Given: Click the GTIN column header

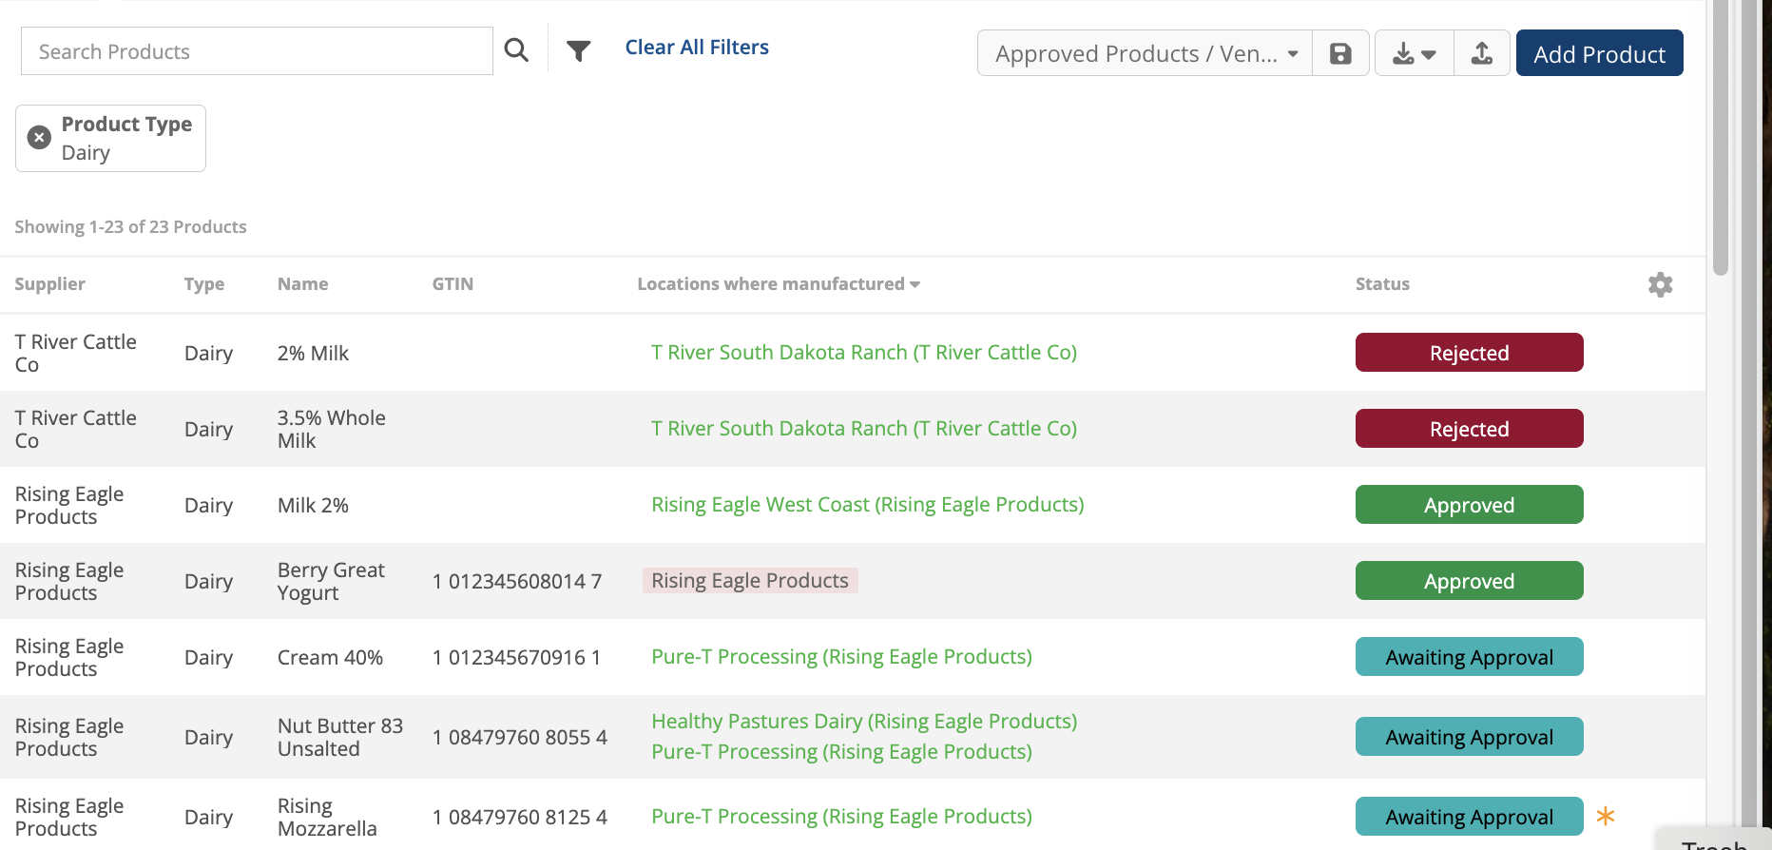Looking at the screenshot, I should point(453,284).
